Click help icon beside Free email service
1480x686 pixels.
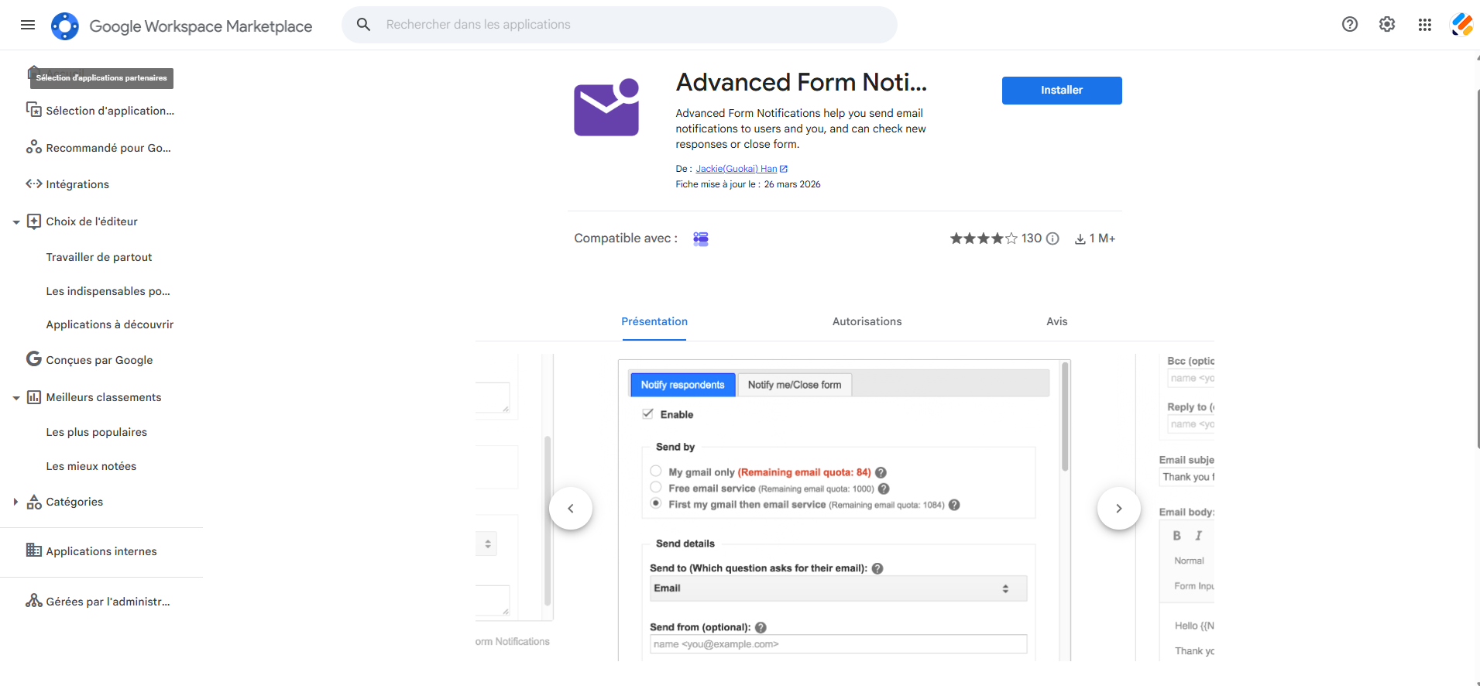coord(884,489)
